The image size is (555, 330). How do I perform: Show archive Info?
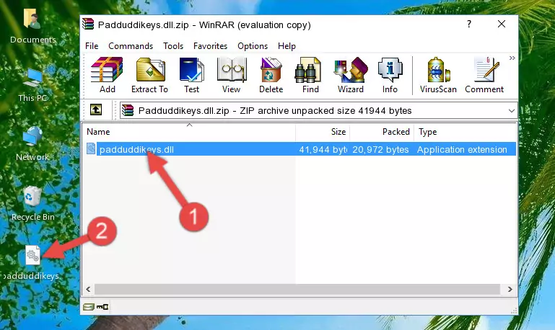[390, 75]
